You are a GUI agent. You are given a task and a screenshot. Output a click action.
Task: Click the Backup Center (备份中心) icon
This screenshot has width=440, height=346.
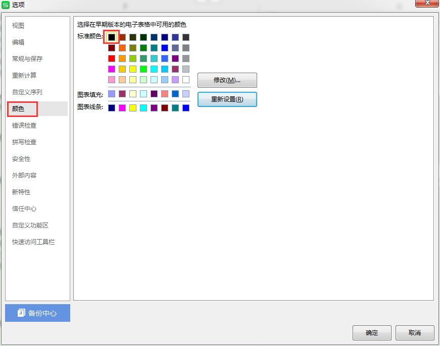(x=21, y=313)
